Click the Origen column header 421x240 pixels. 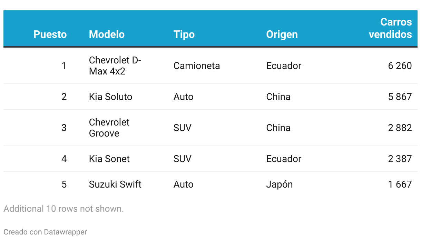click(282, 34)
